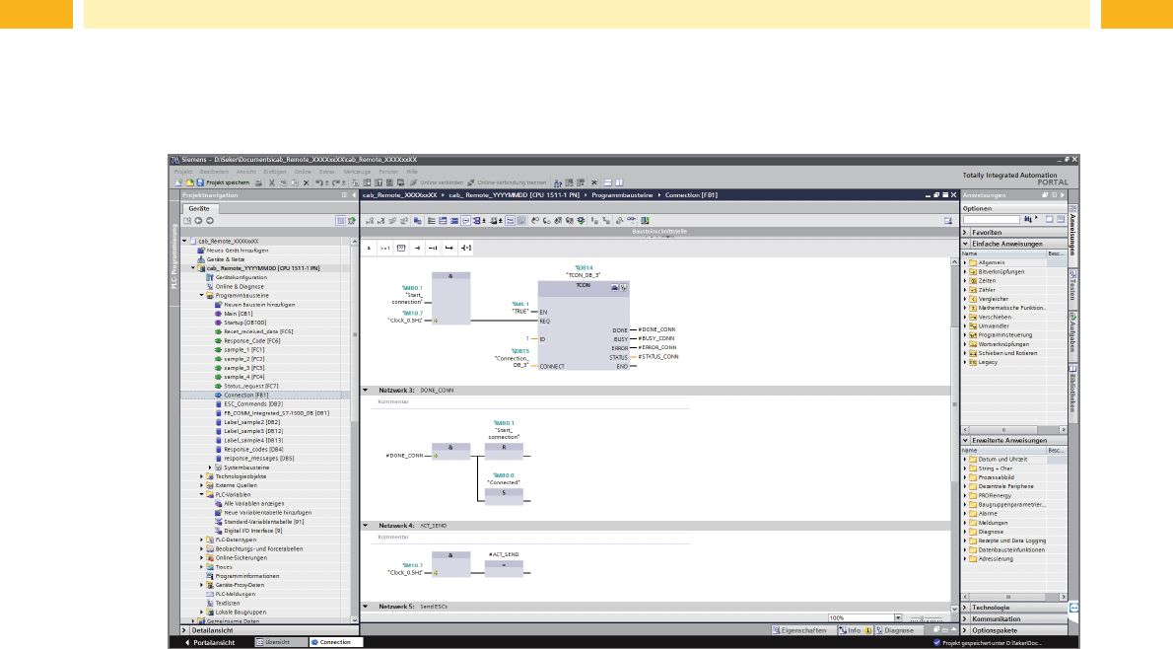Expand the Favoriten section in Anweisungen
Viewport: 1173px width, 649px height.
click(966, 233)
